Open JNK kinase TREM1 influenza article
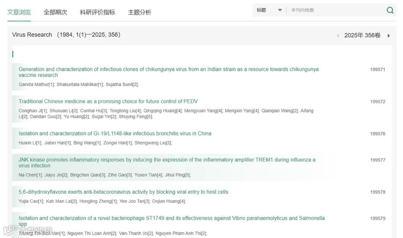403x238 pixels. point(167,163)
